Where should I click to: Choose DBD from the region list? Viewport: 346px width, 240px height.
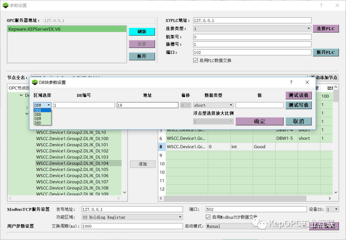click(42, 123)
